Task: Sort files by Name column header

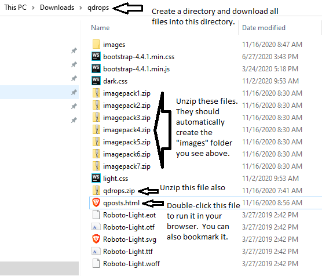Action: point(100,28)
